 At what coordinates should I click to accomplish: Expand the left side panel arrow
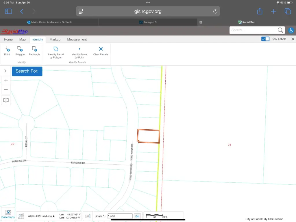point(5,71)
